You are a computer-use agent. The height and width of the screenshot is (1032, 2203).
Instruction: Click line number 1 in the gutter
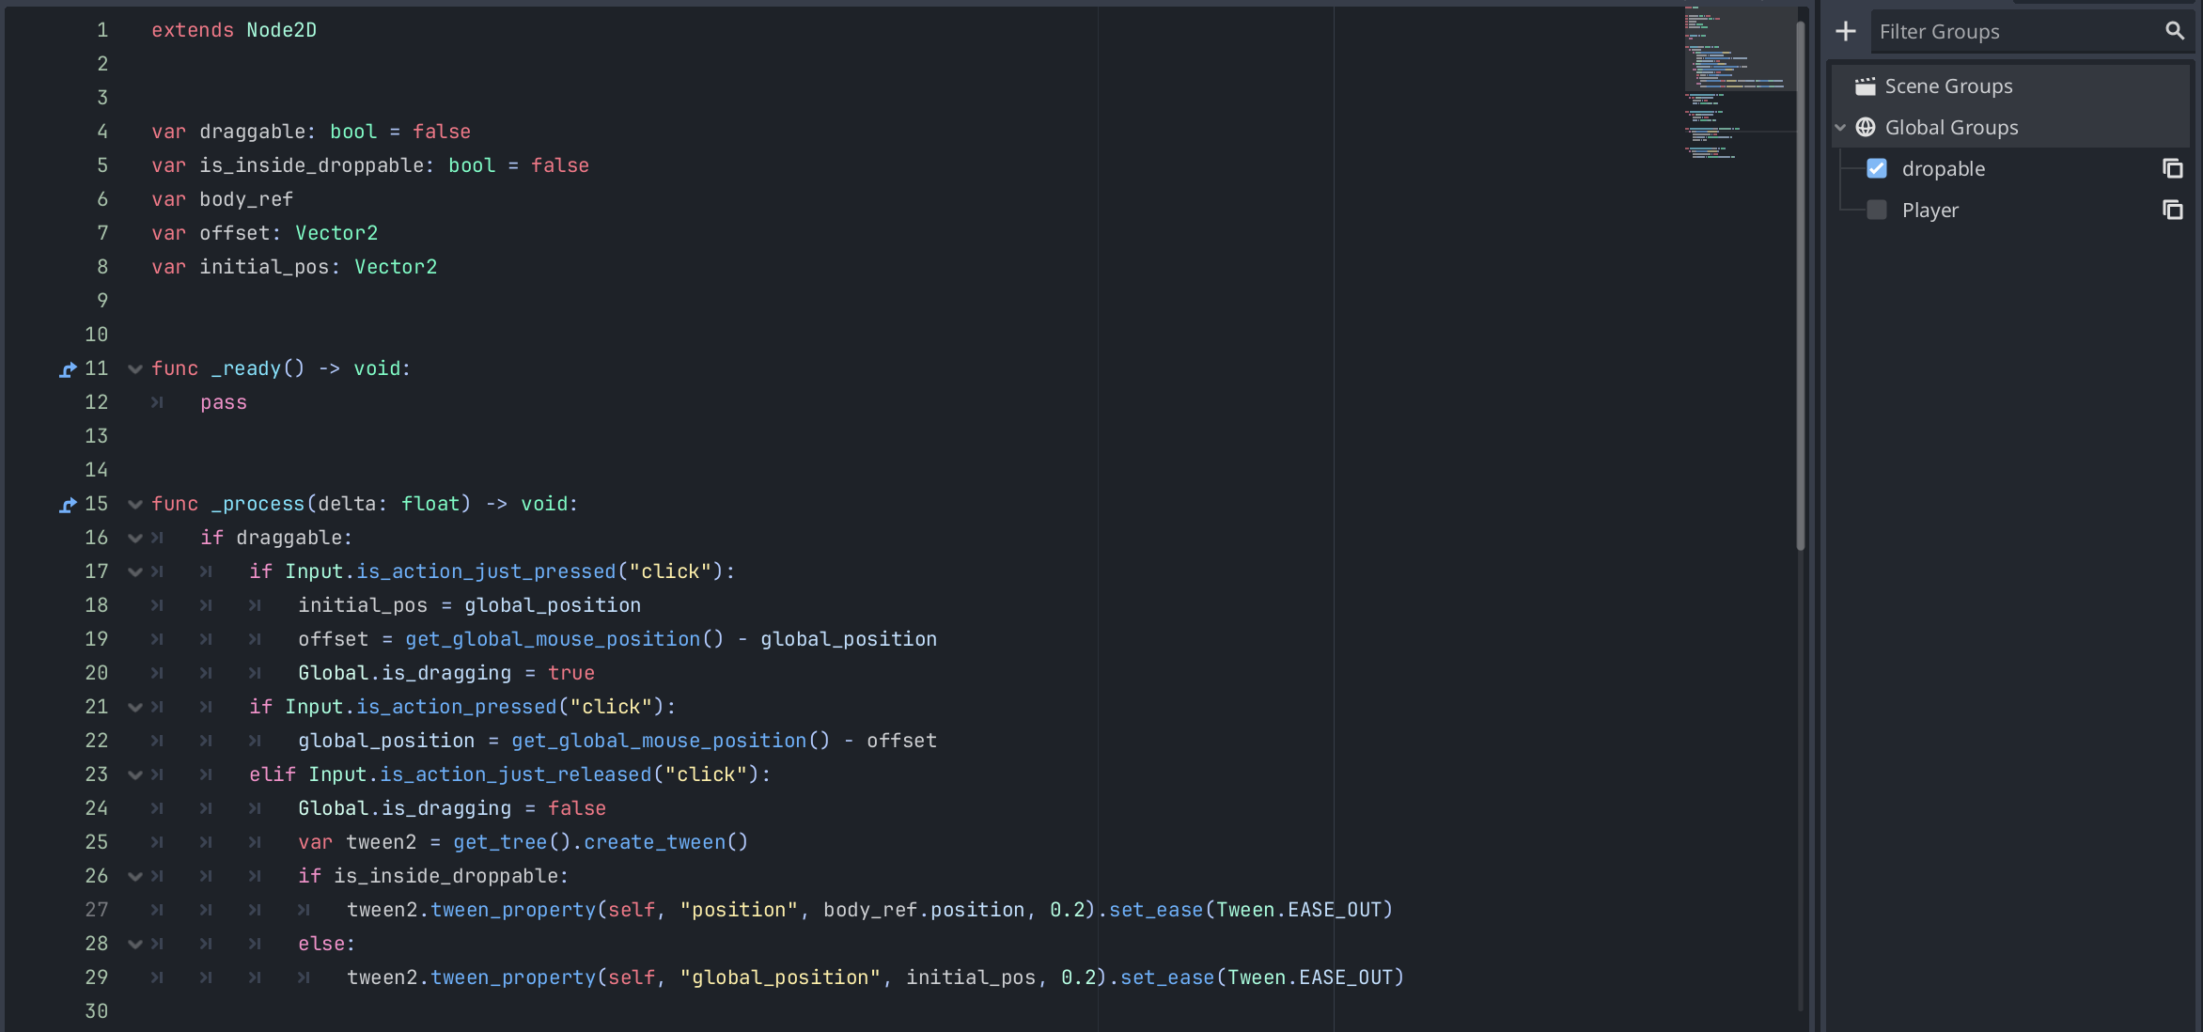[x=102, y=30]
